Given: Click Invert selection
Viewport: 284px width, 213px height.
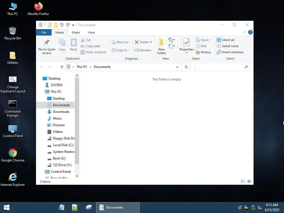Looking at the screenshot, I should (x=230, y=52).
